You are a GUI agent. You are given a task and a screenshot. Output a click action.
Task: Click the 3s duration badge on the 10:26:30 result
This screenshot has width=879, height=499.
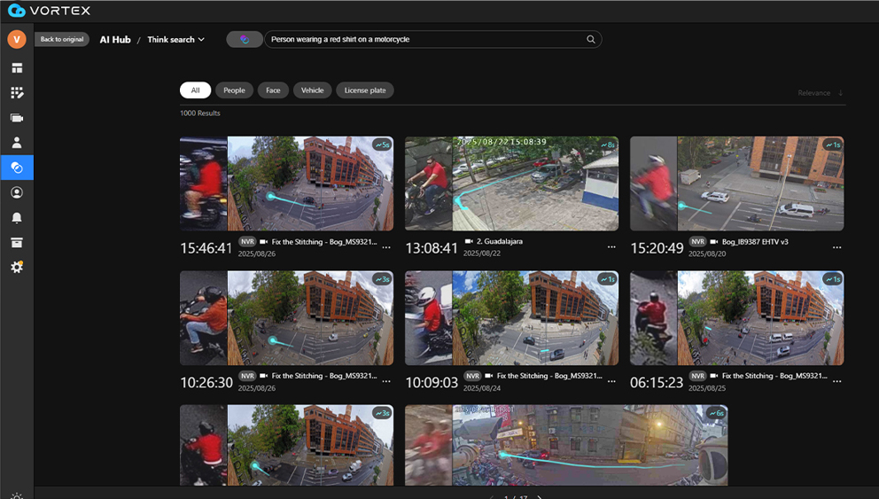382,279
